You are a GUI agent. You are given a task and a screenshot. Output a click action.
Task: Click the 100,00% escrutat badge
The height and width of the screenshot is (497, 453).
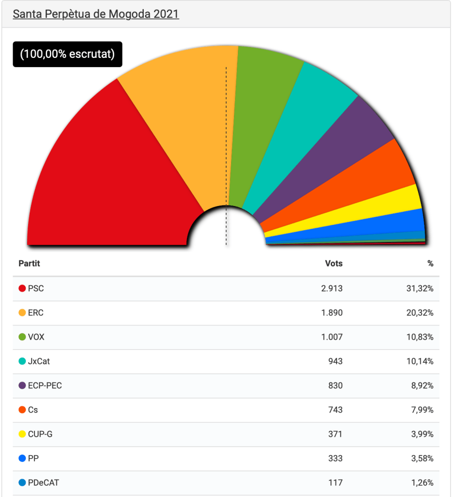[x=67, y=54]
